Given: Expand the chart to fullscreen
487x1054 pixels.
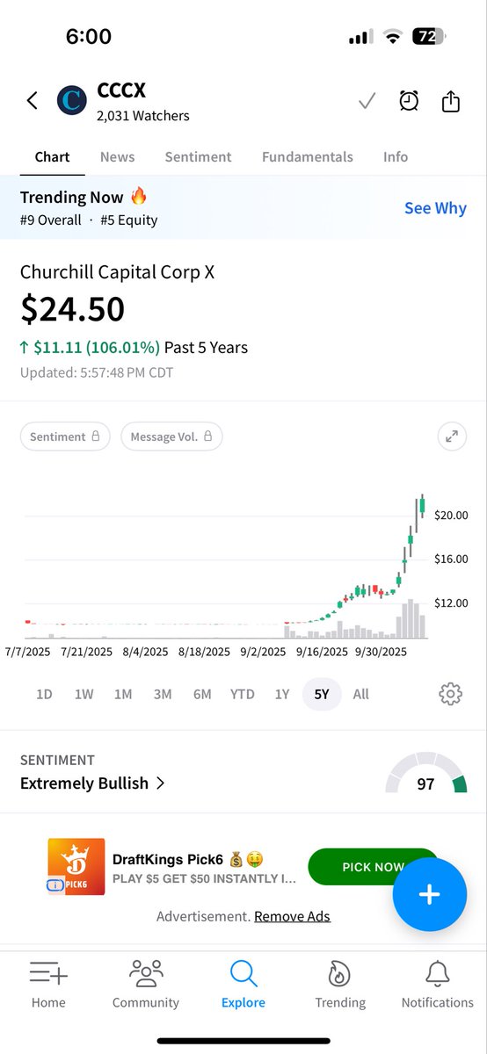Looking at the screenshot, I should 452,437.
